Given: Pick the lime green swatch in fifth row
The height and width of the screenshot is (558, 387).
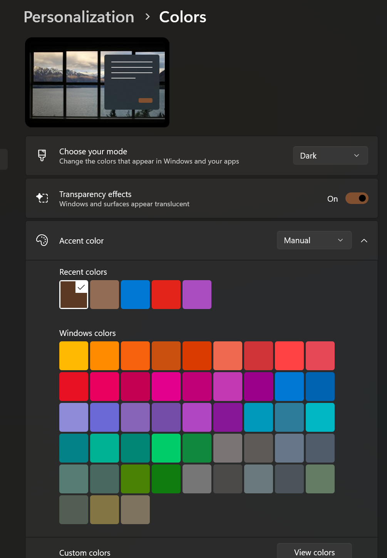Looking at the screenshot, I should (135, 479).
